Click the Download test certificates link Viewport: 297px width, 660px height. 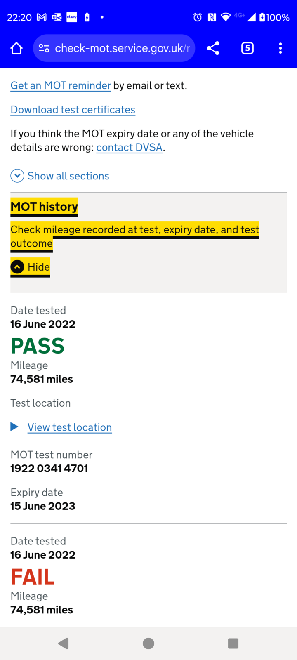(x=73, y=110)
